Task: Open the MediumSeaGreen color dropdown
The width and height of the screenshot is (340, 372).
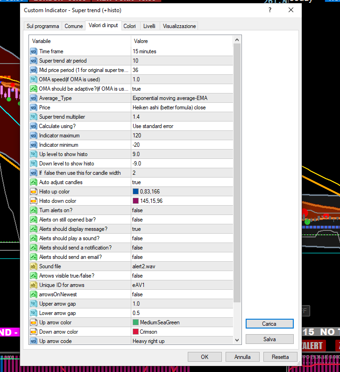Action: [182, 322]
